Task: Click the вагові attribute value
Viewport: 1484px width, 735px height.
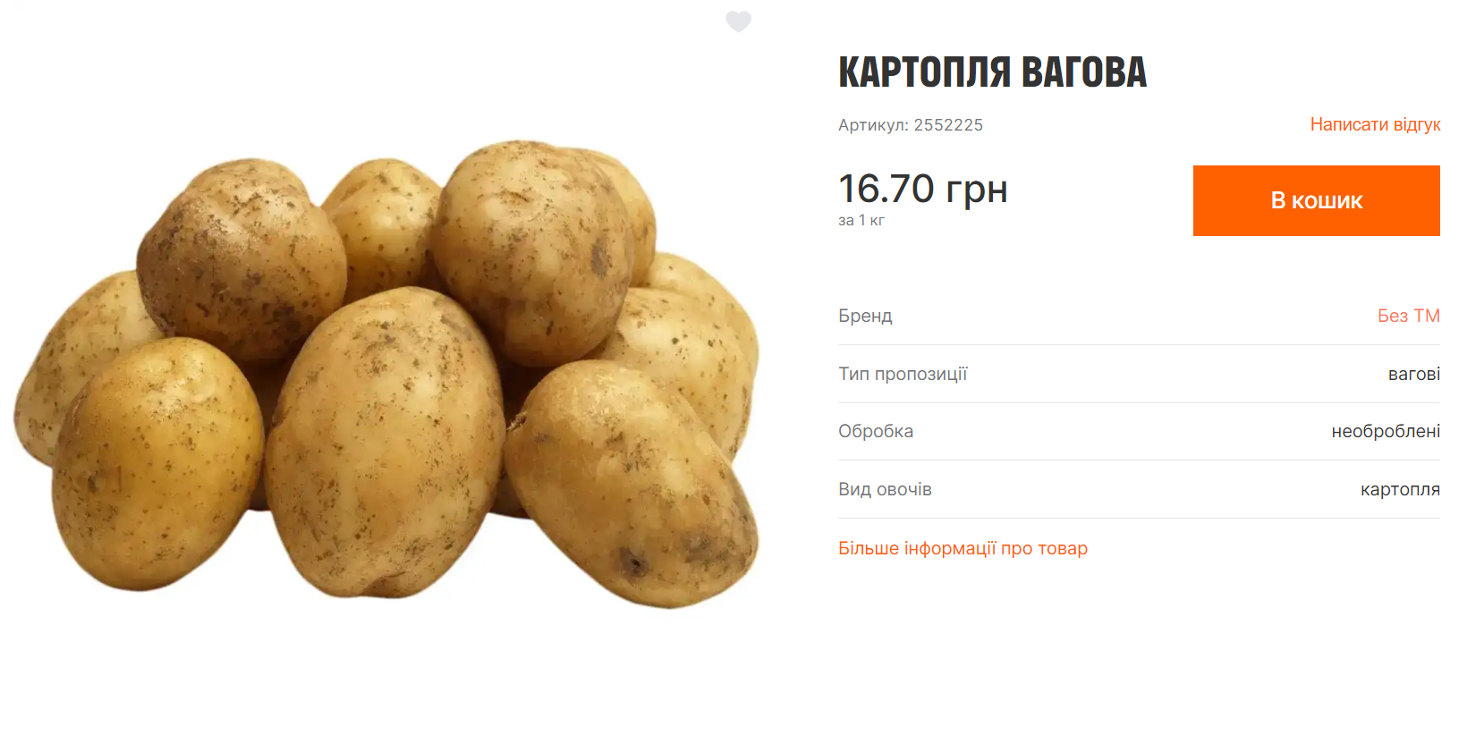Action: point(1413,374)
